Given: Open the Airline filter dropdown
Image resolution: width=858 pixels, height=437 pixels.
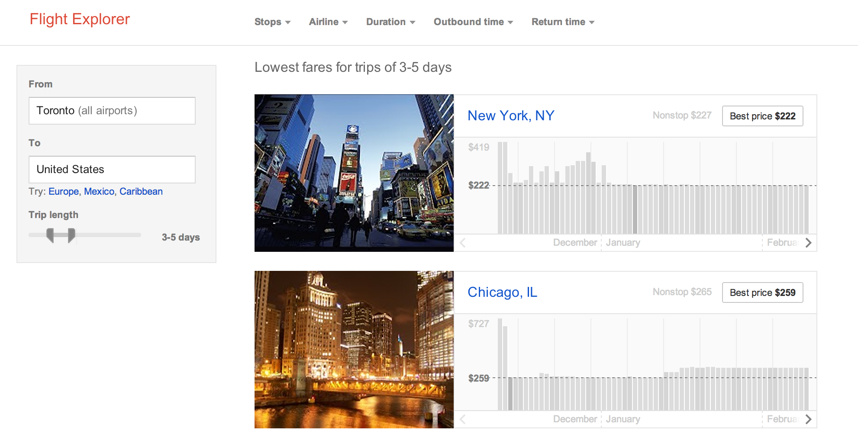Looking at the screenshot, I should click(328, 22).
